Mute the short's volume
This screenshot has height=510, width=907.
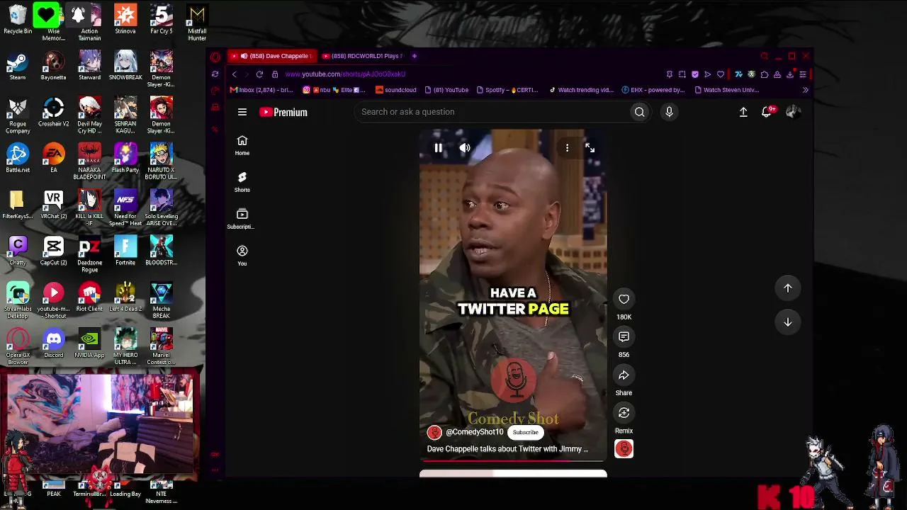tap(465, 148)
